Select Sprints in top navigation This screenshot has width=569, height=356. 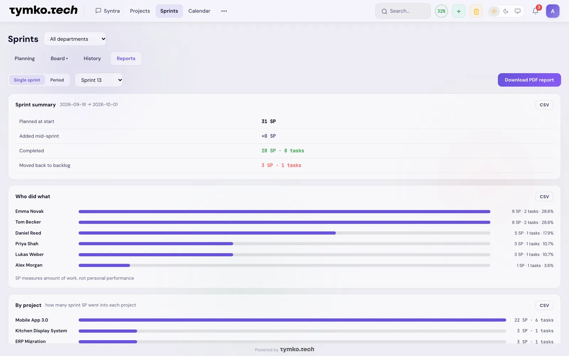169,11
